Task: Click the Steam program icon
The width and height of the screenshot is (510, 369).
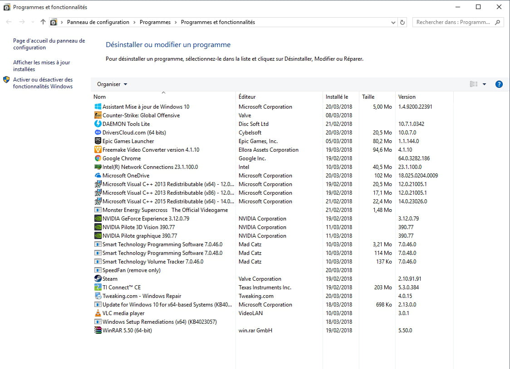Action: click(98, 279)
